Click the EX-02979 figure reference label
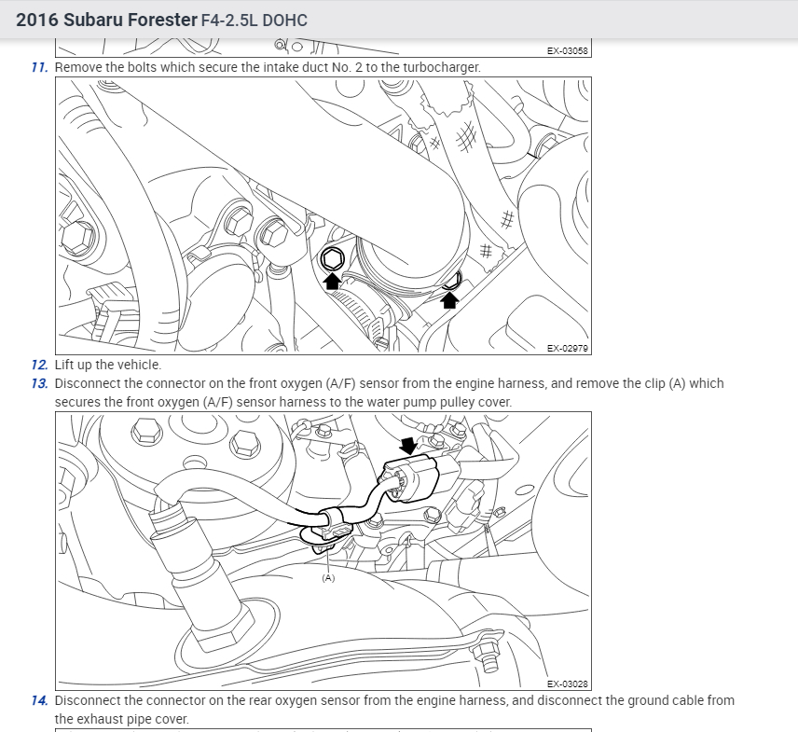This screenshot has height=732, width=798. (568, 348)
